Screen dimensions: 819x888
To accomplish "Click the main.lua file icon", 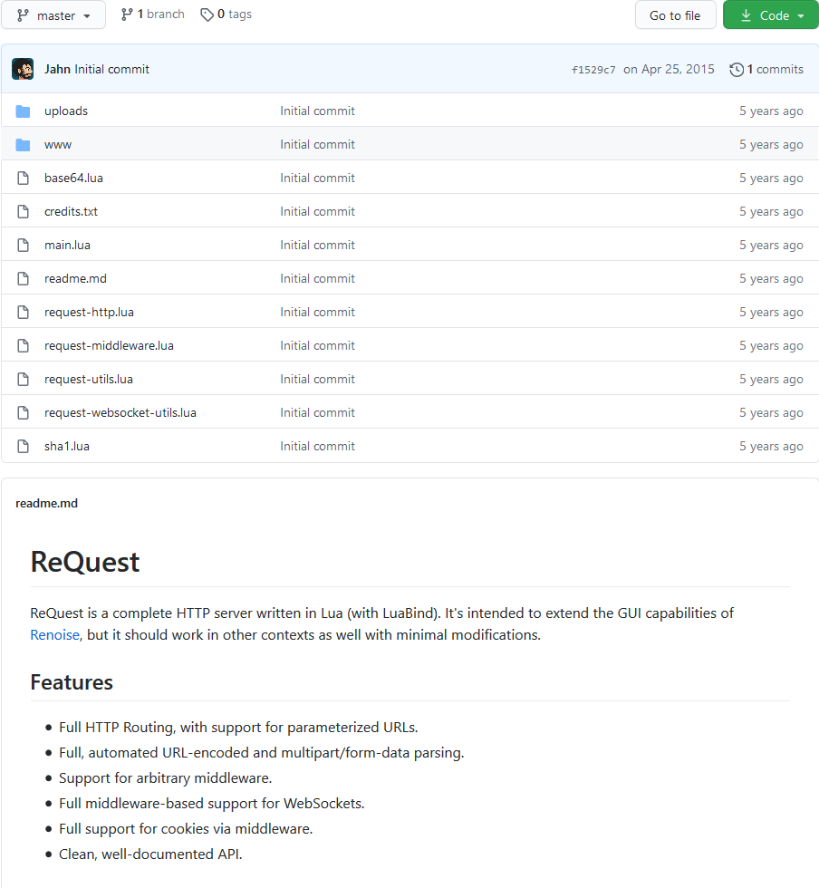I will (x=24, y=245).
